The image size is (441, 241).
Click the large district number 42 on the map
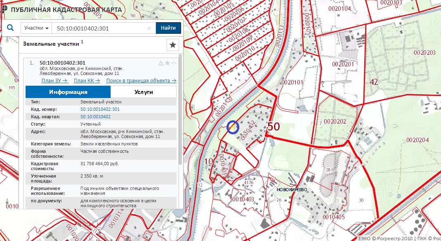coord(374,82)
